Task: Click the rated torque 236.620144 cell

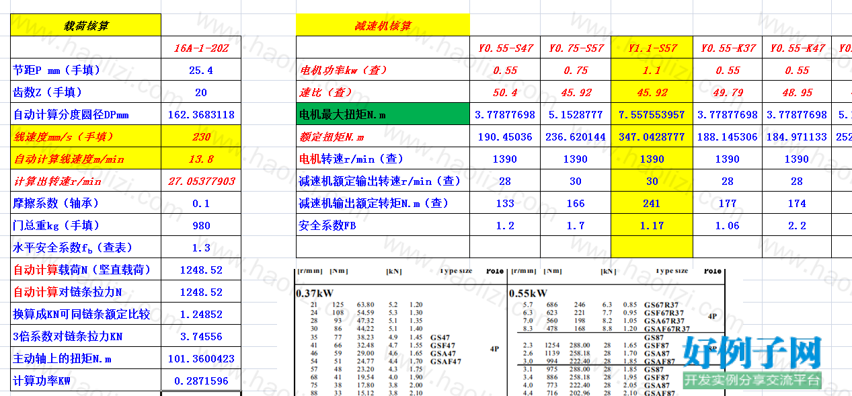Action: [576, 136]
